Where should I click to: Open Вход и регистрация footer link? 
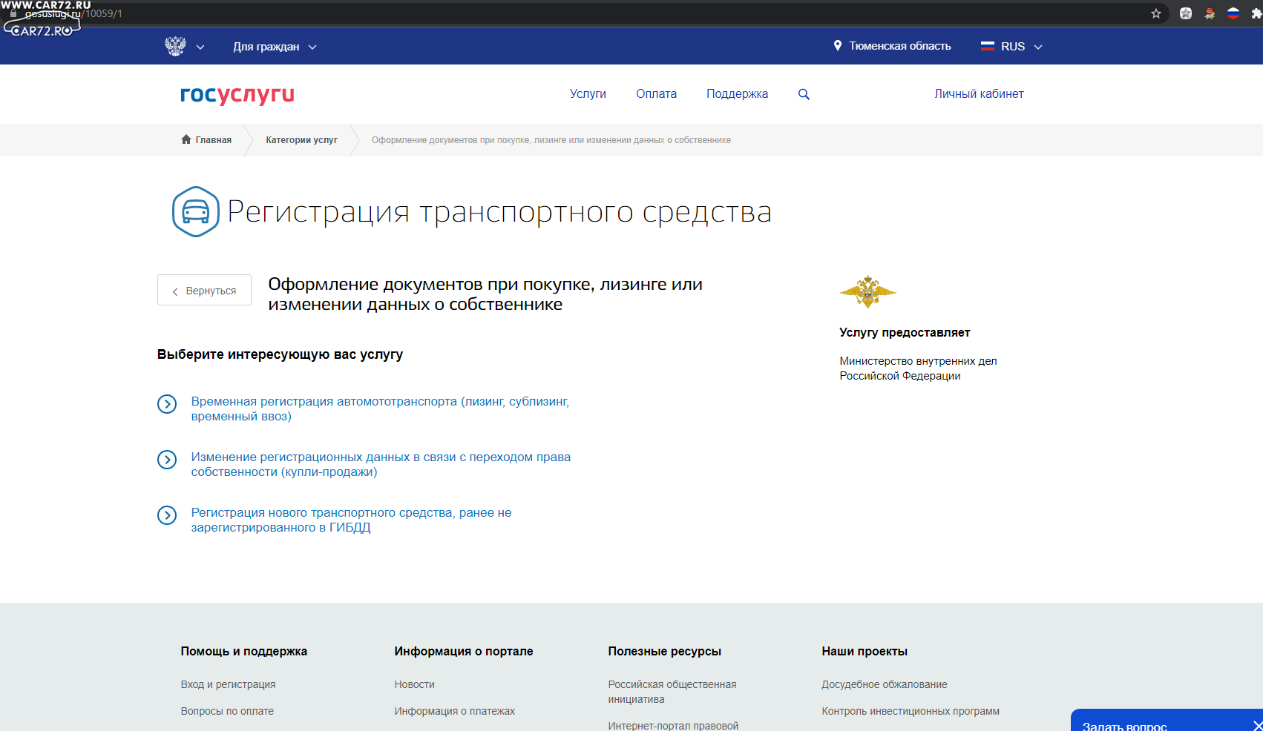[228, 684]
